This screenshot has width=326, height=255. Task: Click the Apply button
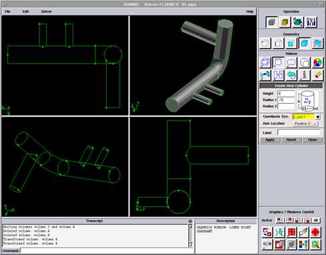click(270, 140)
